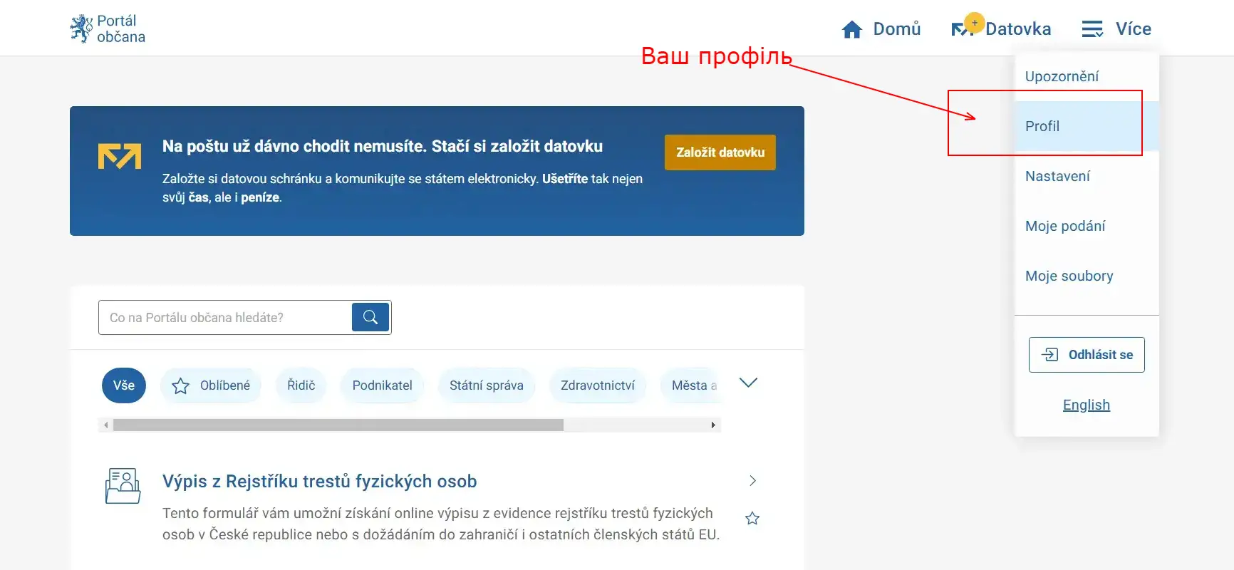The height and width of the screenshot is (570, 1234).
Task: Click the category horizontal scrollbar thumb
Action: pos(338,425)
